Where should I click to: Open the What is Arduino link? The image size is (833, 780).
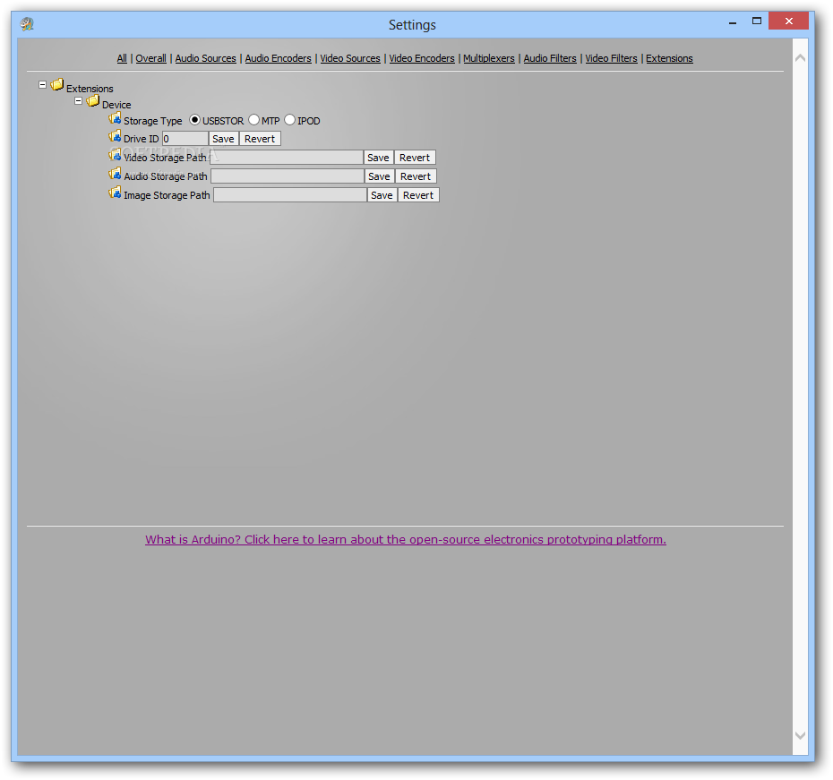(x=406, y=539)
